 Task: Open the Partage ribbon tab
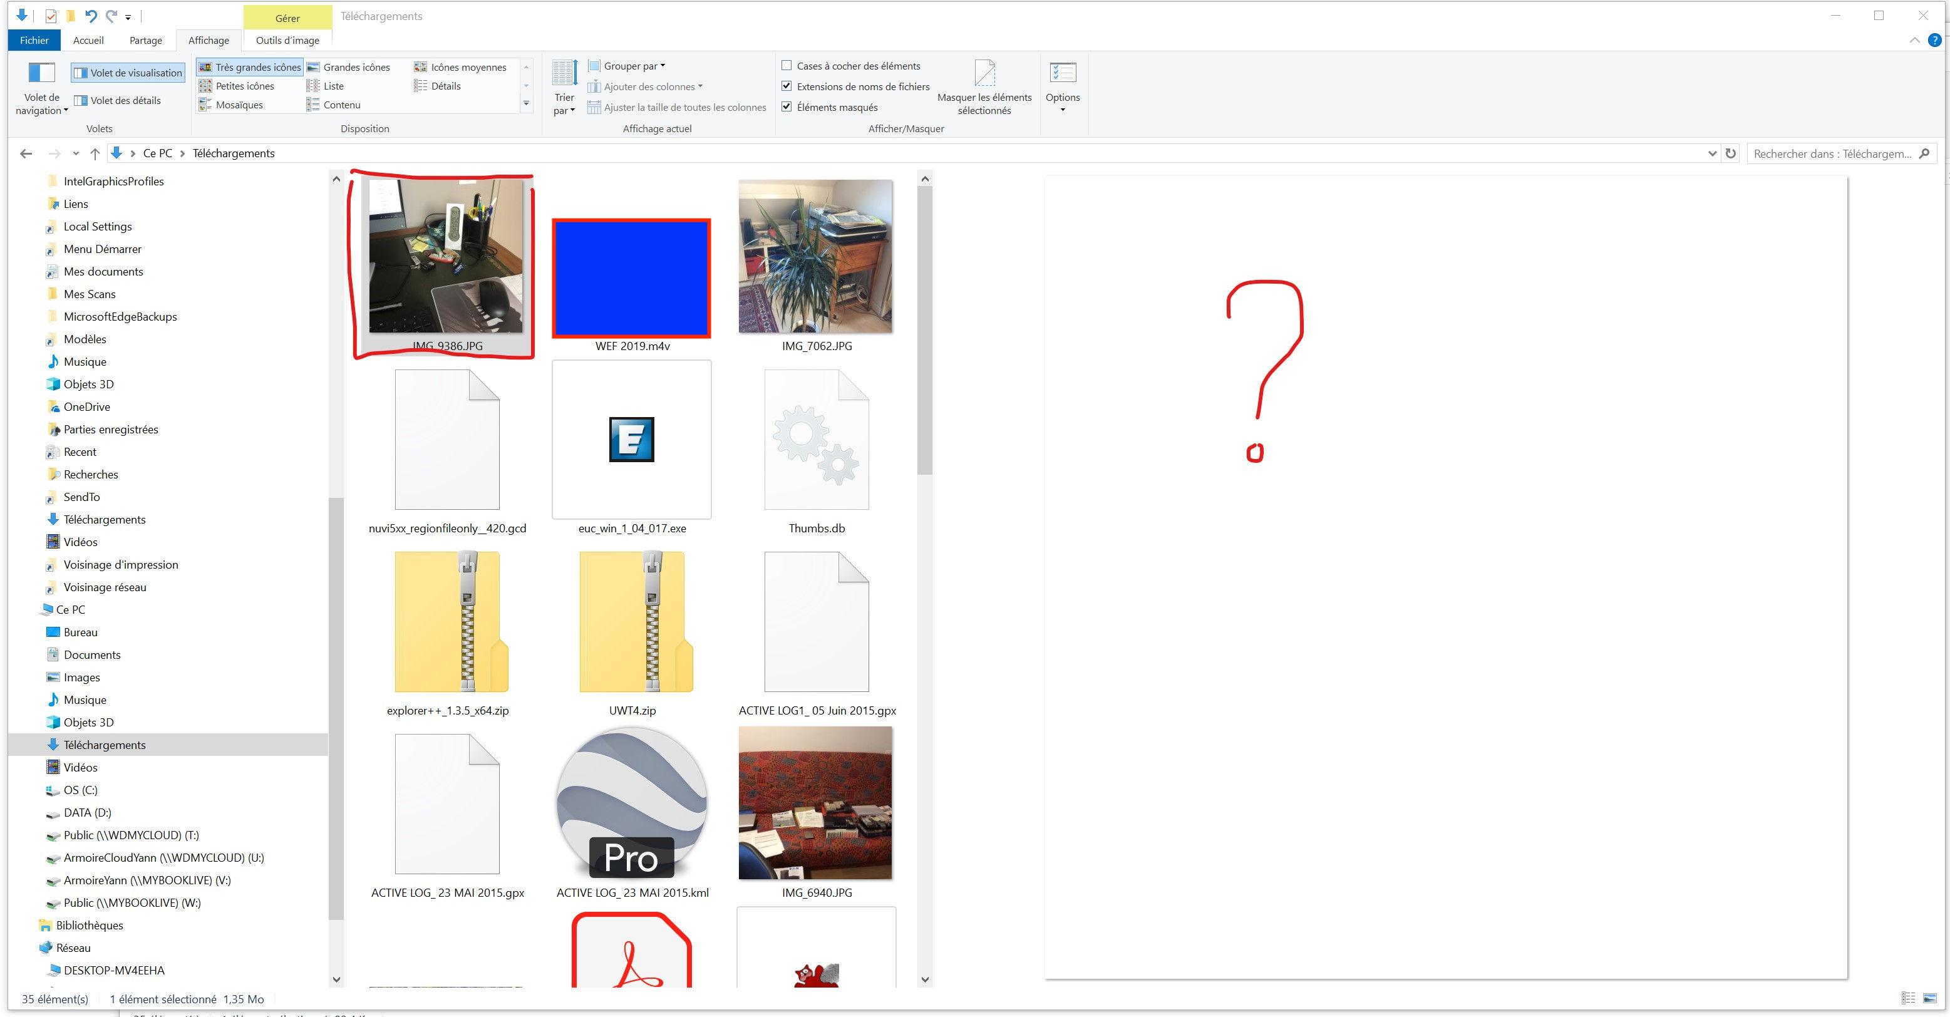click(145, 40)
